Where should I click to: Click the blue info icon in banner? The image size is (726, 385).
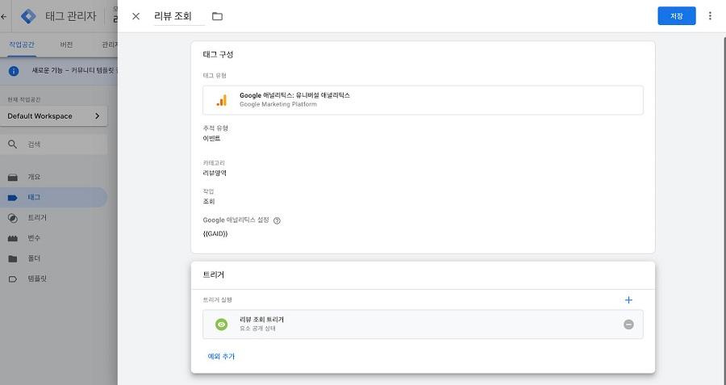pos(14,71)
